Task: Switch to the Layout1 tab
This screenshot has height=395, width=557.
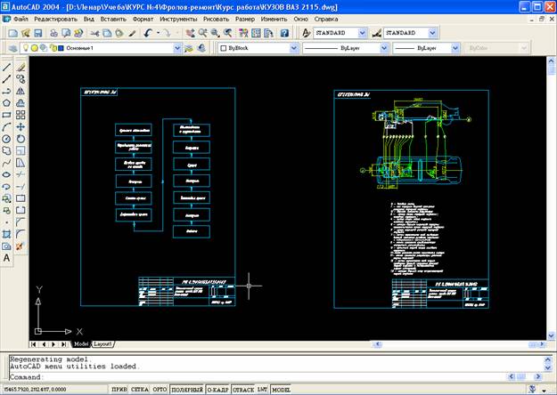Action: [104, 343]
